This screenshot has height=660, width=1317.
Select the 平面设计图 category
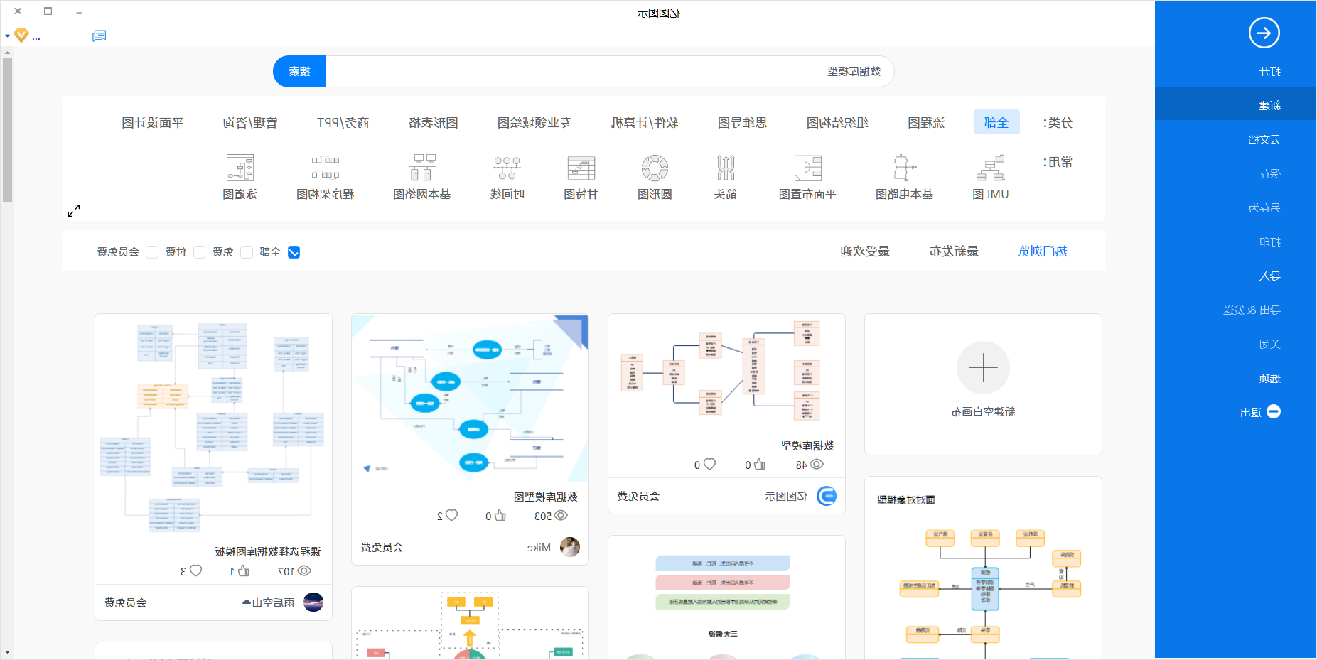pos(153,123)
